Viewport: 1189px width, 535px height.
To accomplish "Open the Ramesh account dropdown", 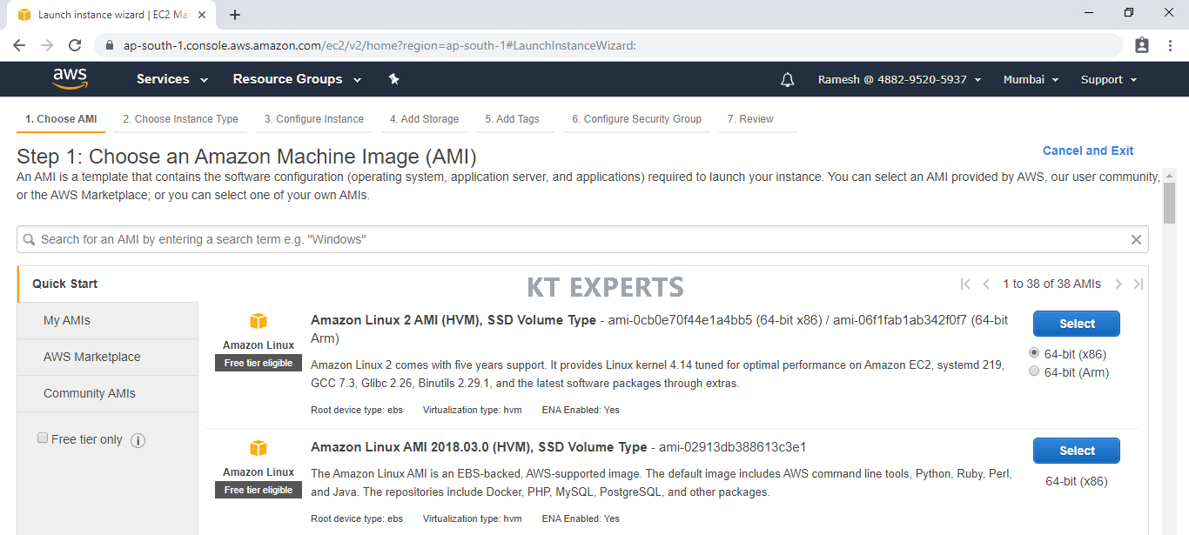I will pos(900,79).
